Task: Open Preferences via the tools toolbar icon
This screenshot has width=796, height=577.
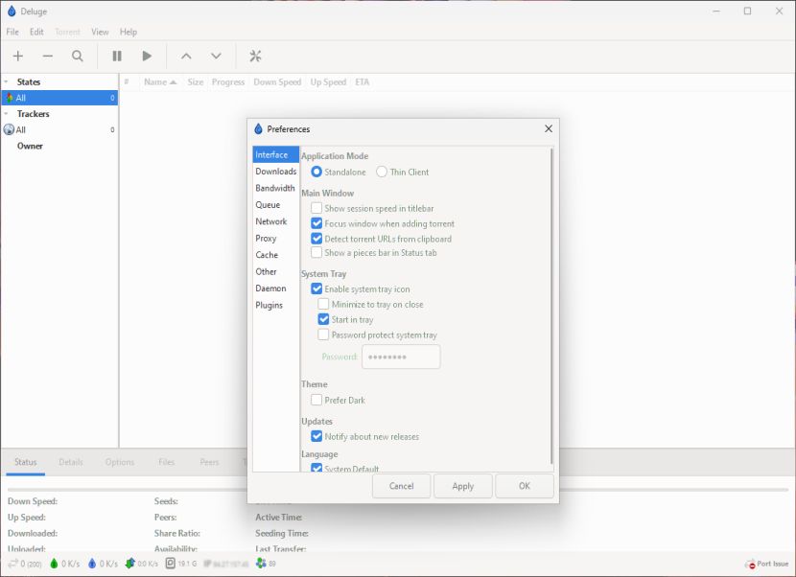Action: pyautogui.click(x=255, y=56)
